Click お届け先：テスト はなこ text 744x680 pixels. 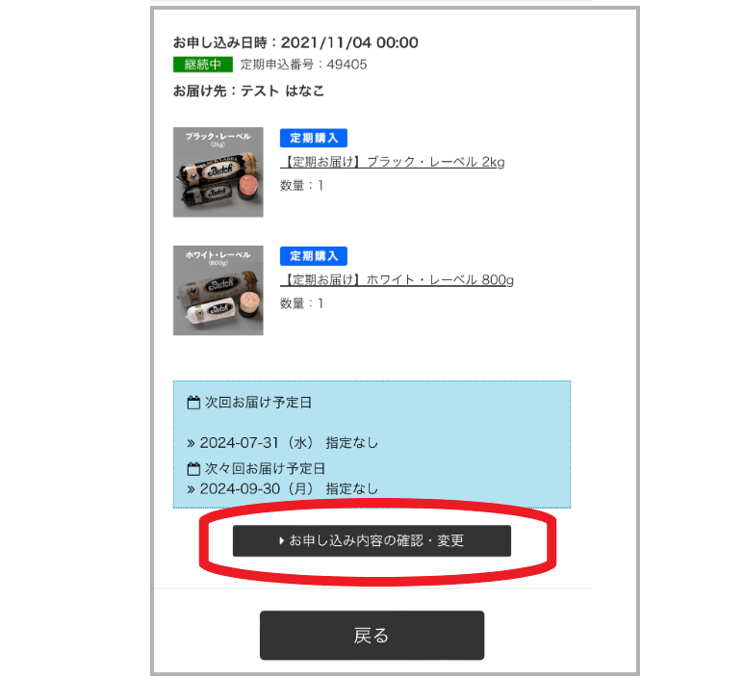point(248,91)
